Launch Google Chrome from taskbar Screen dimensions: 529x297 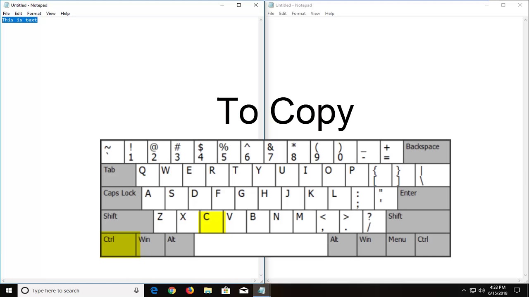172,290
